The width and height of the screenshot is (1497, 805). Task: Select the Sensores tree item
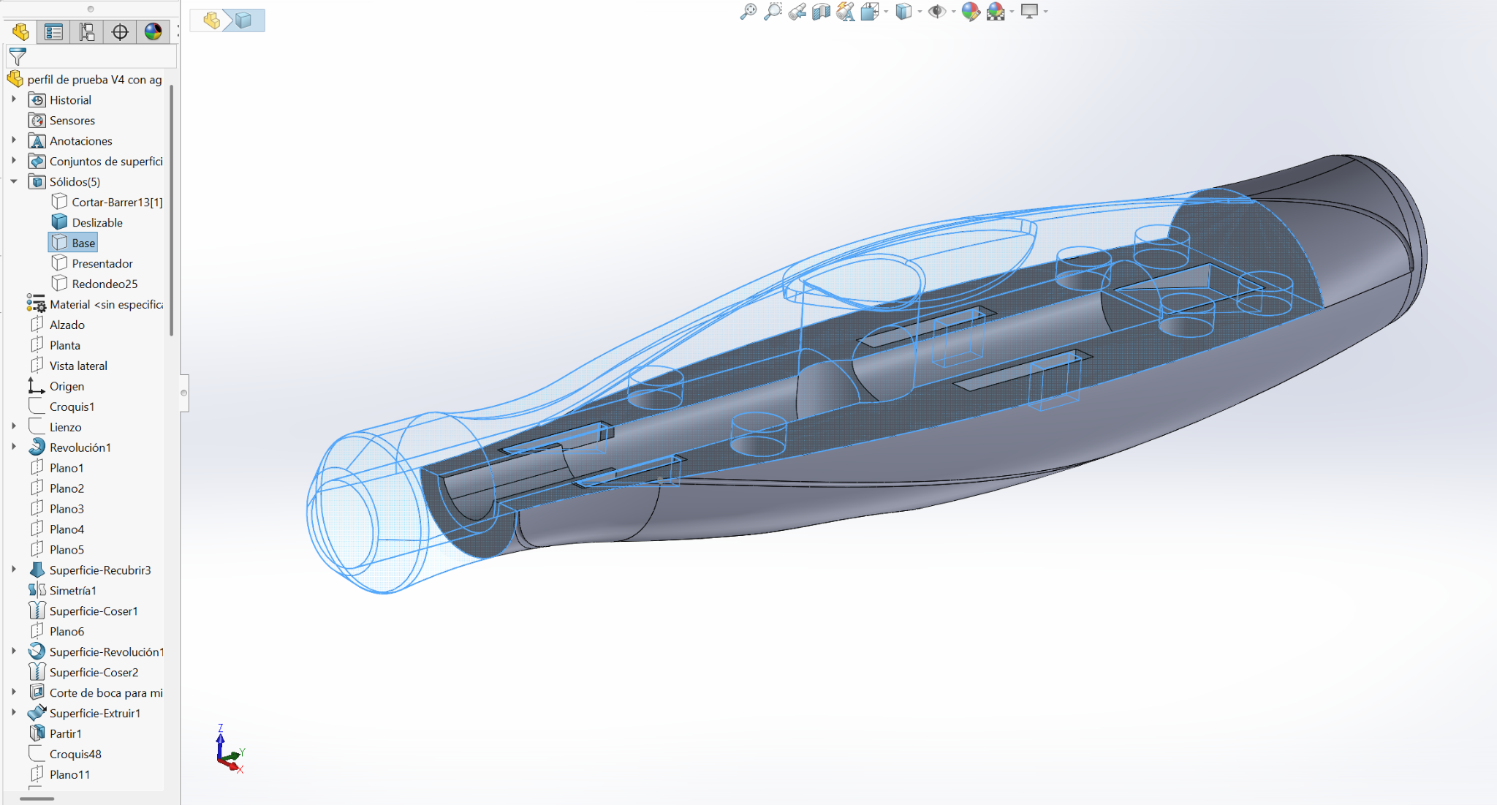(x=72, y=121)
